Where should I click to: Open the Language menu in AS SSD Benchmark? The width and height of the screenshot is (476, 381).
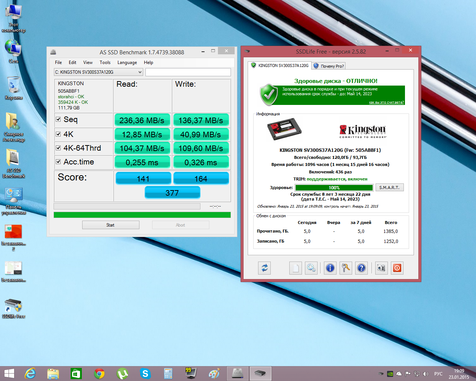tap(127, 63)
